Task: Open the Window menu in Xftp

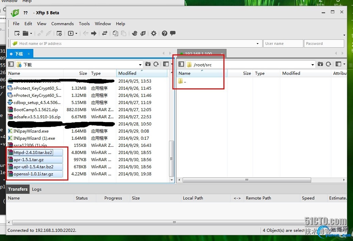Action: 103,24
